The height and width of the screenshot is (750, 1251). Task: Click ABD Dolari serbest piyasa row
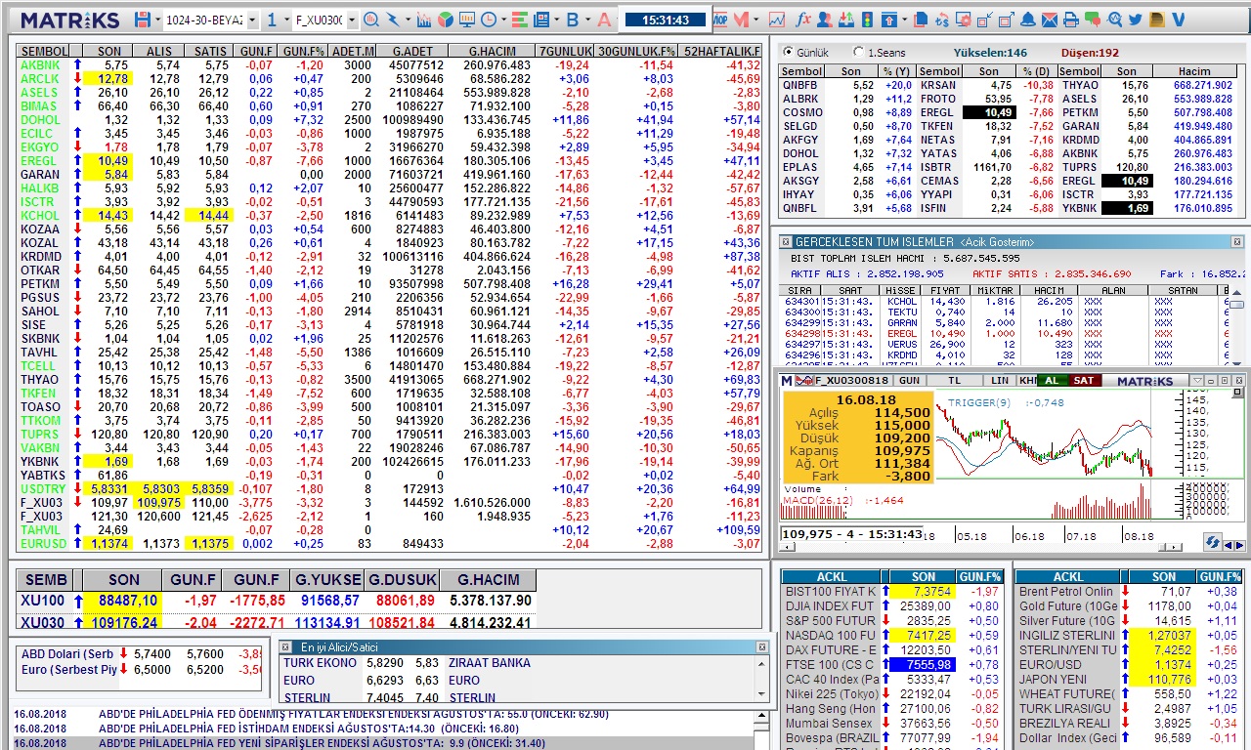tap(141, 653)
